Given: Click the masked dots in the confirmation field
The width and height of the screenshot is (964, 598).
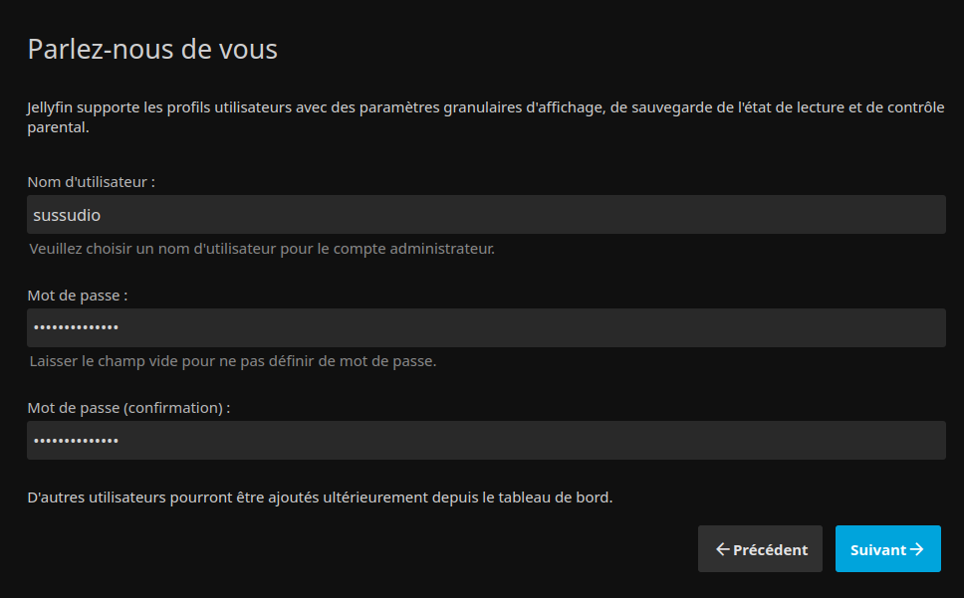Looking at the screenshot, I should tap(76, 441).
